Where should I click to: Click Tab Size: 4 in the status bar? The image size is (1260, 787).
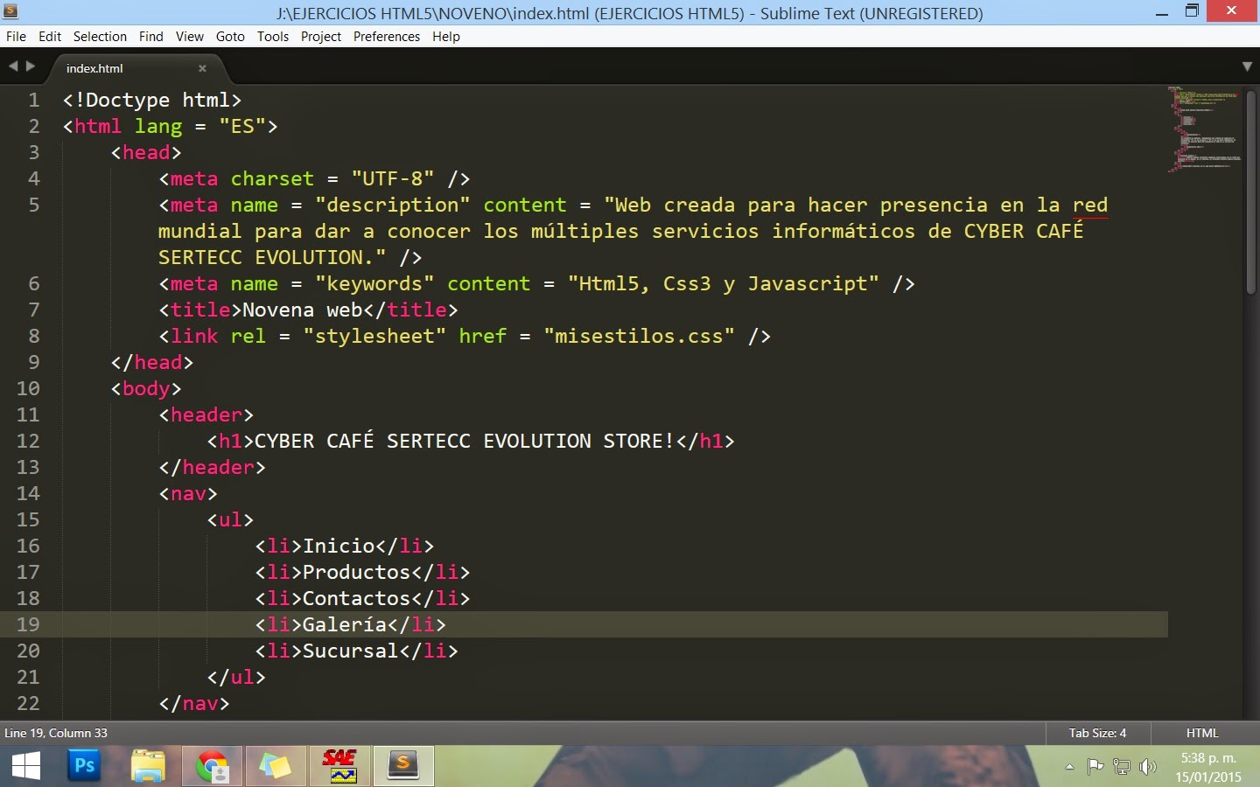1098,734
